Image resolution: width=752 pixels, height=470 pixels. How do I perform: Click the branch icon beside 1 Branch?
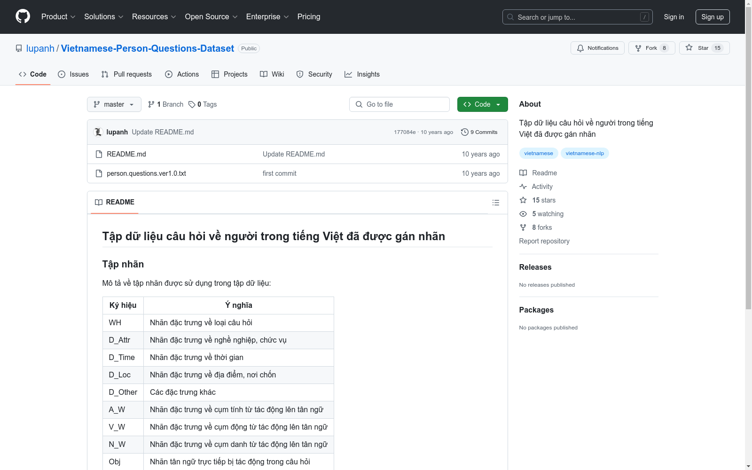151,104
